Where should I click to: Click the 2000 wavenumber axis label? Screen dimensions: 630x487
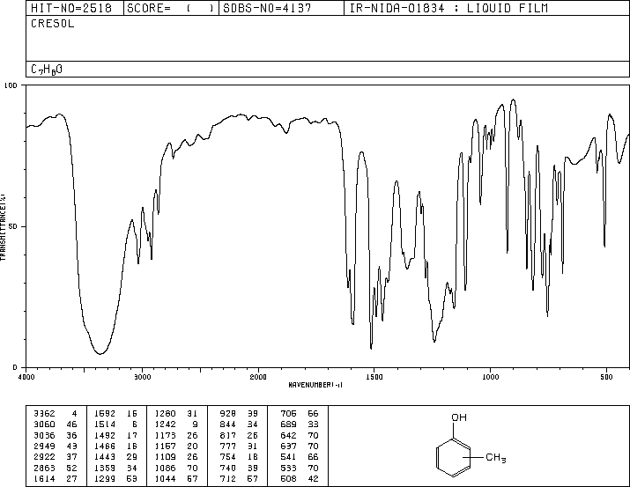click(258, 377)
